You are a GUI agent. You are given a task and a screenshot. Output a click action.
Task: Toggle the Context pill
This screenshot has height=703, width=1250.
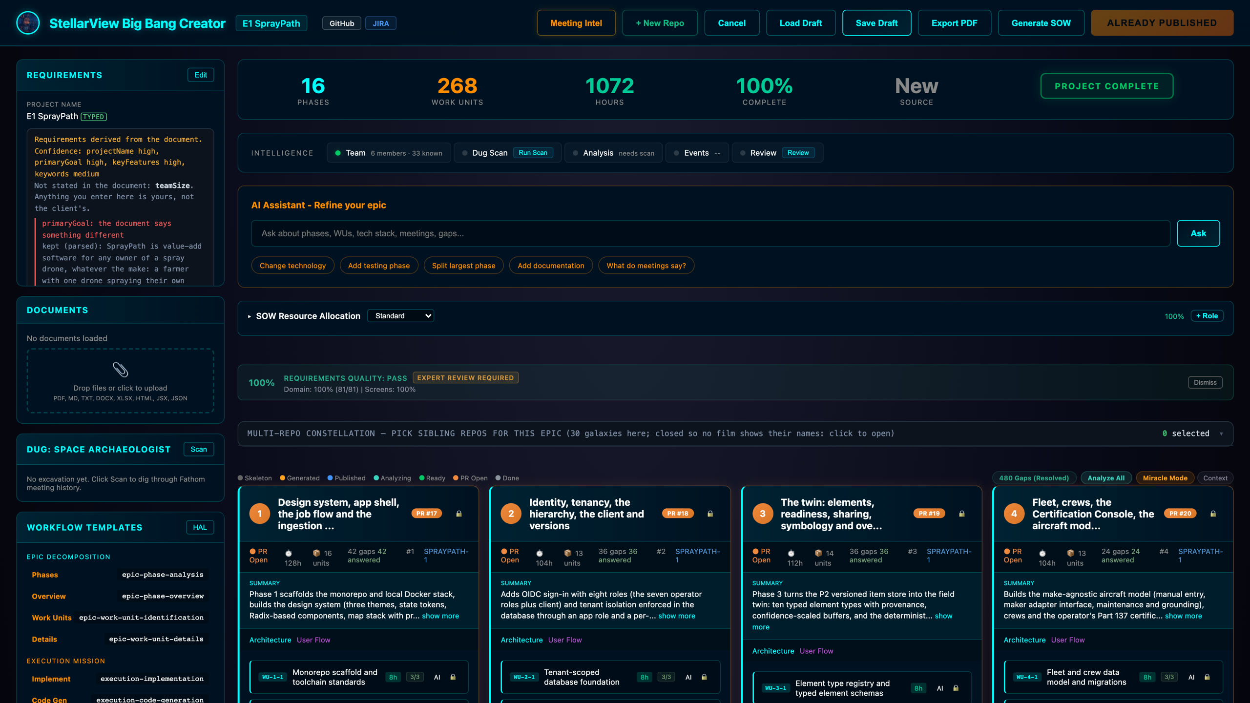[x=1215, y=478]
